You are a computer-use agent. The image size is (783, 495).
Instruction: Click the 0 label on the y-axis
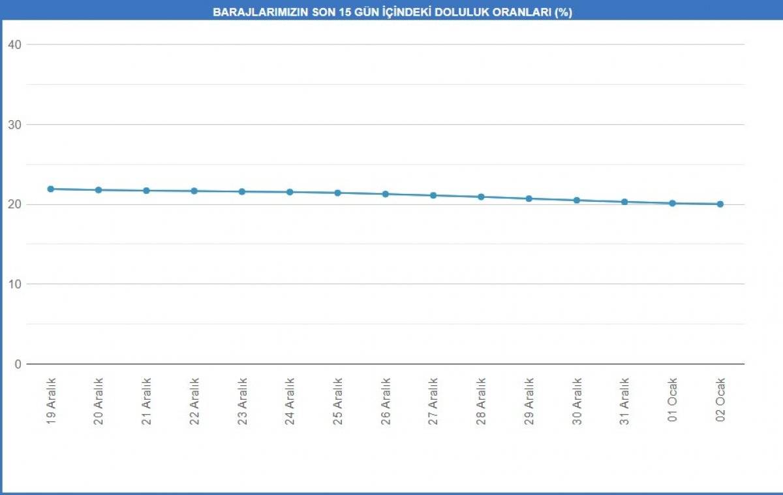pos(18,364)
